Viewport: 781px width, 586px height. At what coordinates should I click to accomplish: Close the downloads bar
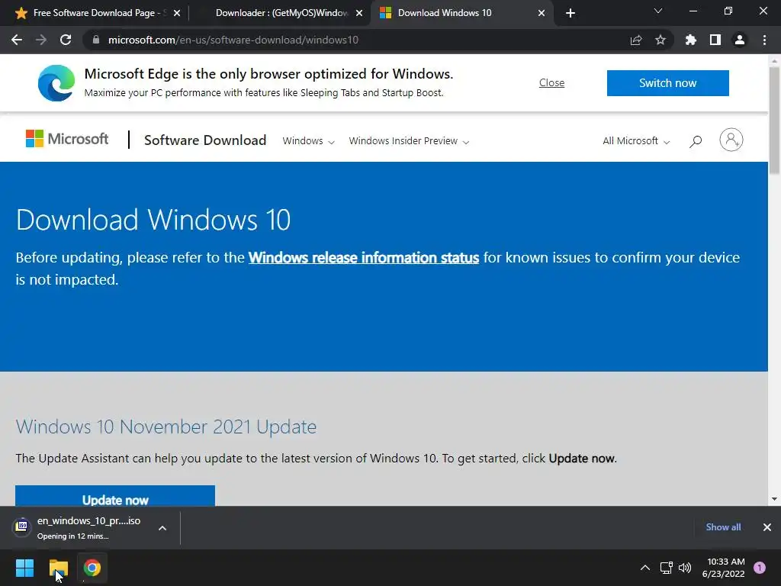767,527
